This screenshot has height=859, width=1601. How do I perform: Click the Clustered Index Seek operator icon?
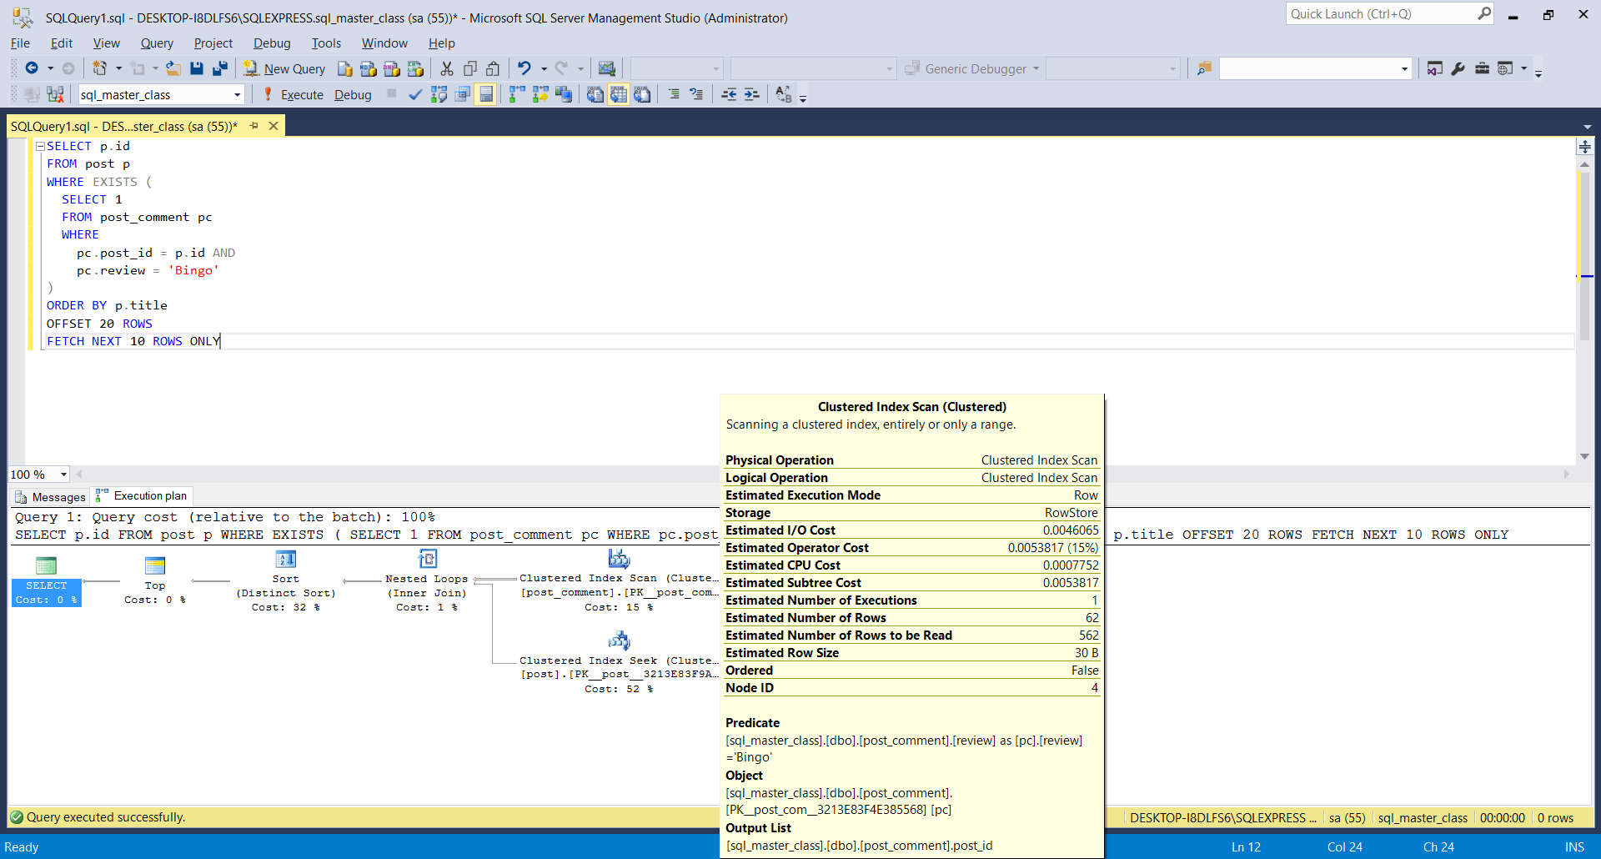point(619,641)
